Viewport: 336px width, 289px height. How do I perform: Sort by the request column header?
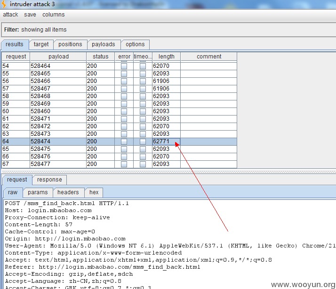point(16,57)
